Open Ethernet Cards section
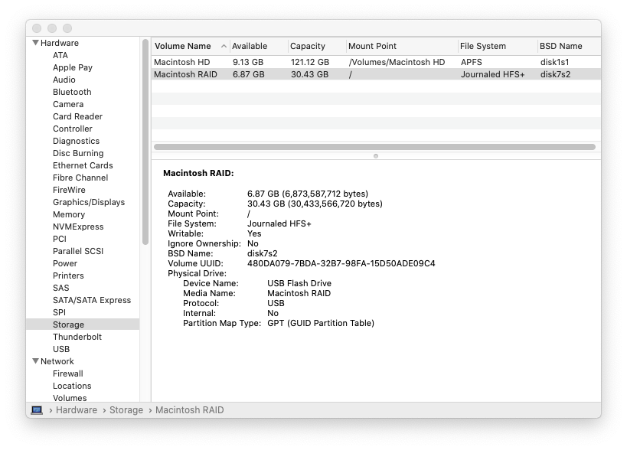This screenshot has height=450, width=627. coord(83,165)
